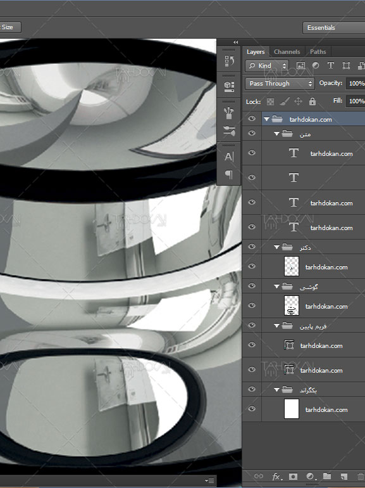Image resolution: width=365 pixels, height=488 pixels.
Task: Open the Brush Presets panel icon
Action: pyautogui.click(x=229, y=113)
